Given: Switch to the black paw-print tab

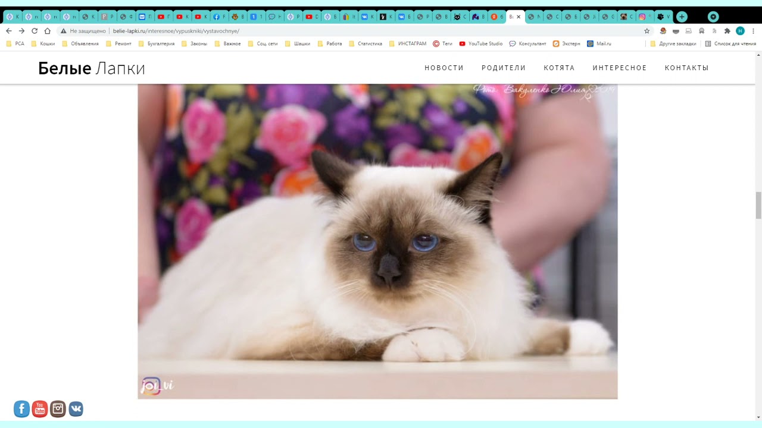Looking at the screenshot, I should (x=664, y=17).
